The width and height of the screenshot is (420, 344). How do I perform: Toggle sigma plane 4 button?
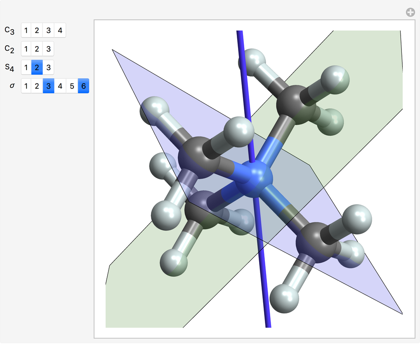click(60, 86)
